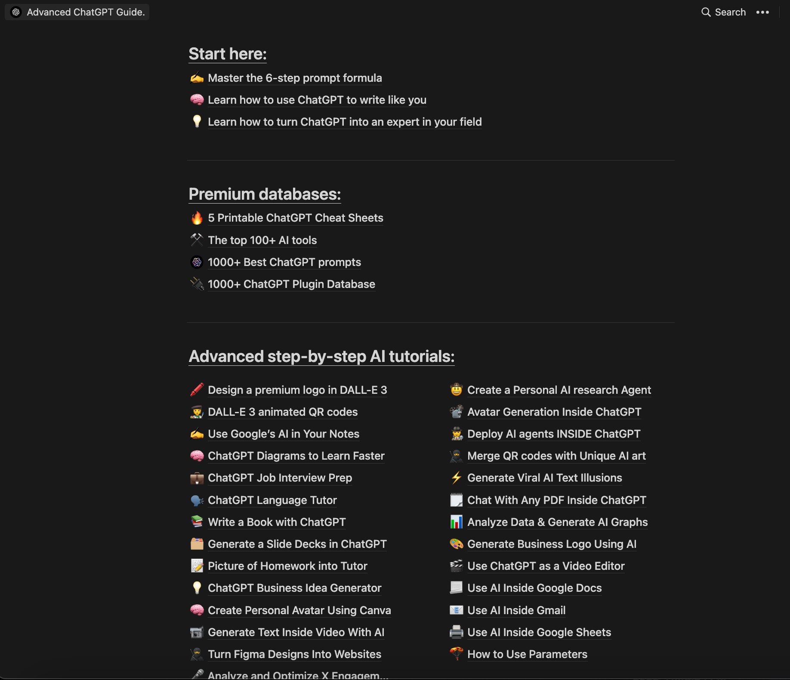The width and height of the screenshot is (790, 680).
Task: Open Turn Figma Designs Into Websites
Action: [294, 654]
